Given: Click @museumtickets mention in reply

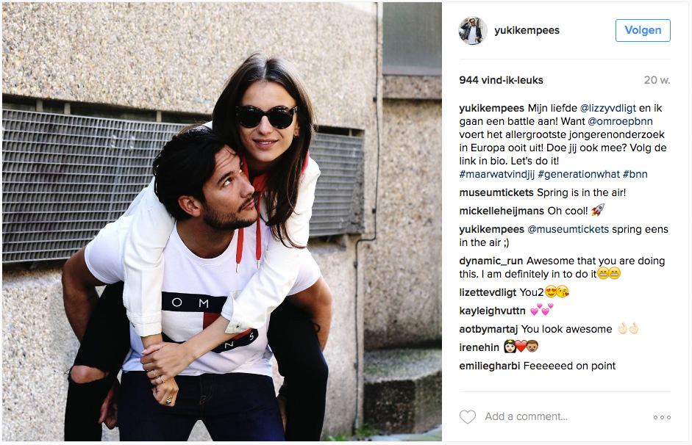Looking at the screenshot, I should coord(568,230).
